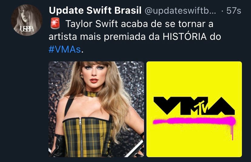This screenshot has height=162, width=251.
Task: Click the USBR lettering on the avatar
Action: 27,29
